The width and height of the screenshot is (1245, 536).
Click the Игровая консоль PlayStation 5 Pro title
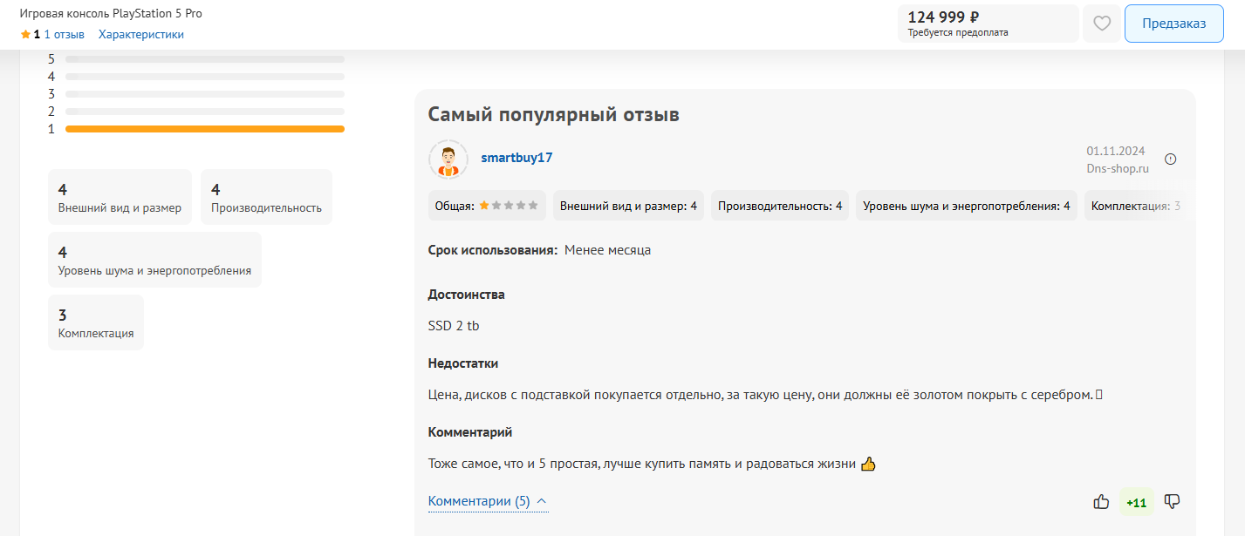click(111, 13)
